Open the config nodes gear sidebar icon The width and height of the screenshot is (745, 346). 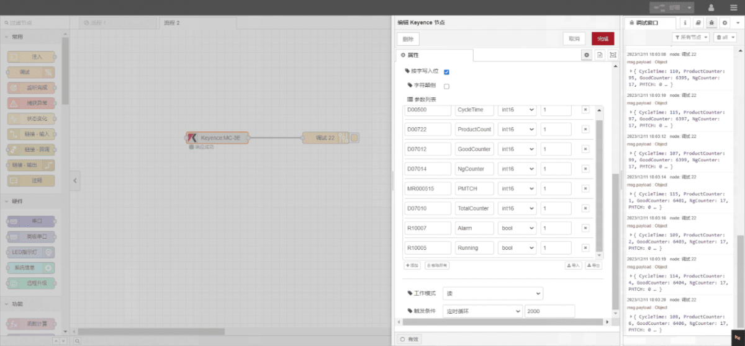[724, 23]
